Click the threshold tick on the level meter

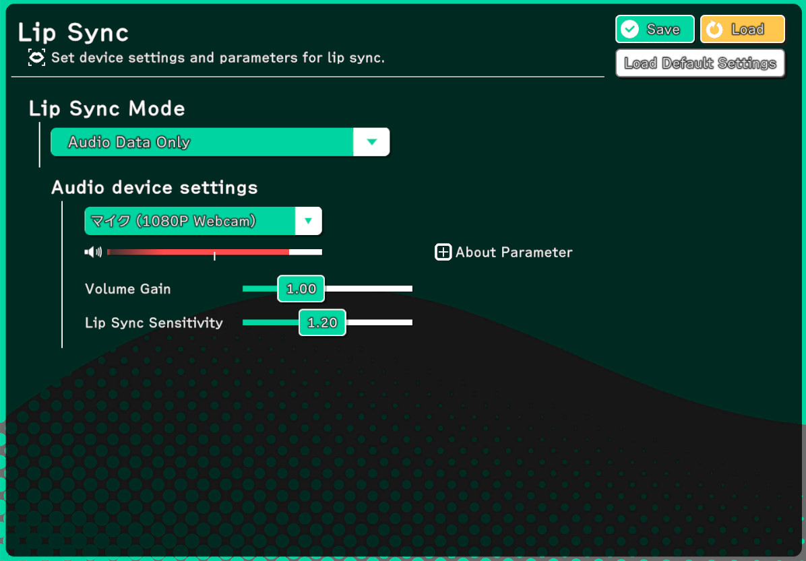[x=214, y=255]
